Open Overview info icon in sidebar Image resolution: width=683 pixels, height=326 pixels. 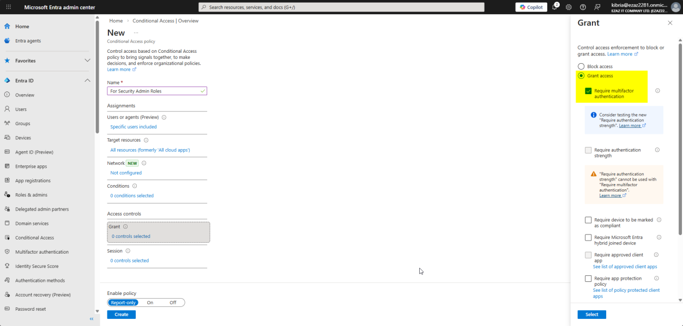(7, 95)
